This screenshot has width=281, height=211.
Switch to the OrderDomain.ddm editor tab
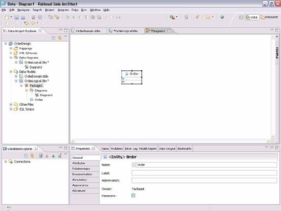(x=88, y=31)
